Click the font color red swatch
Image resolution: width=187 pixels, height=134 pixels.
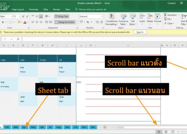point(25,22)
